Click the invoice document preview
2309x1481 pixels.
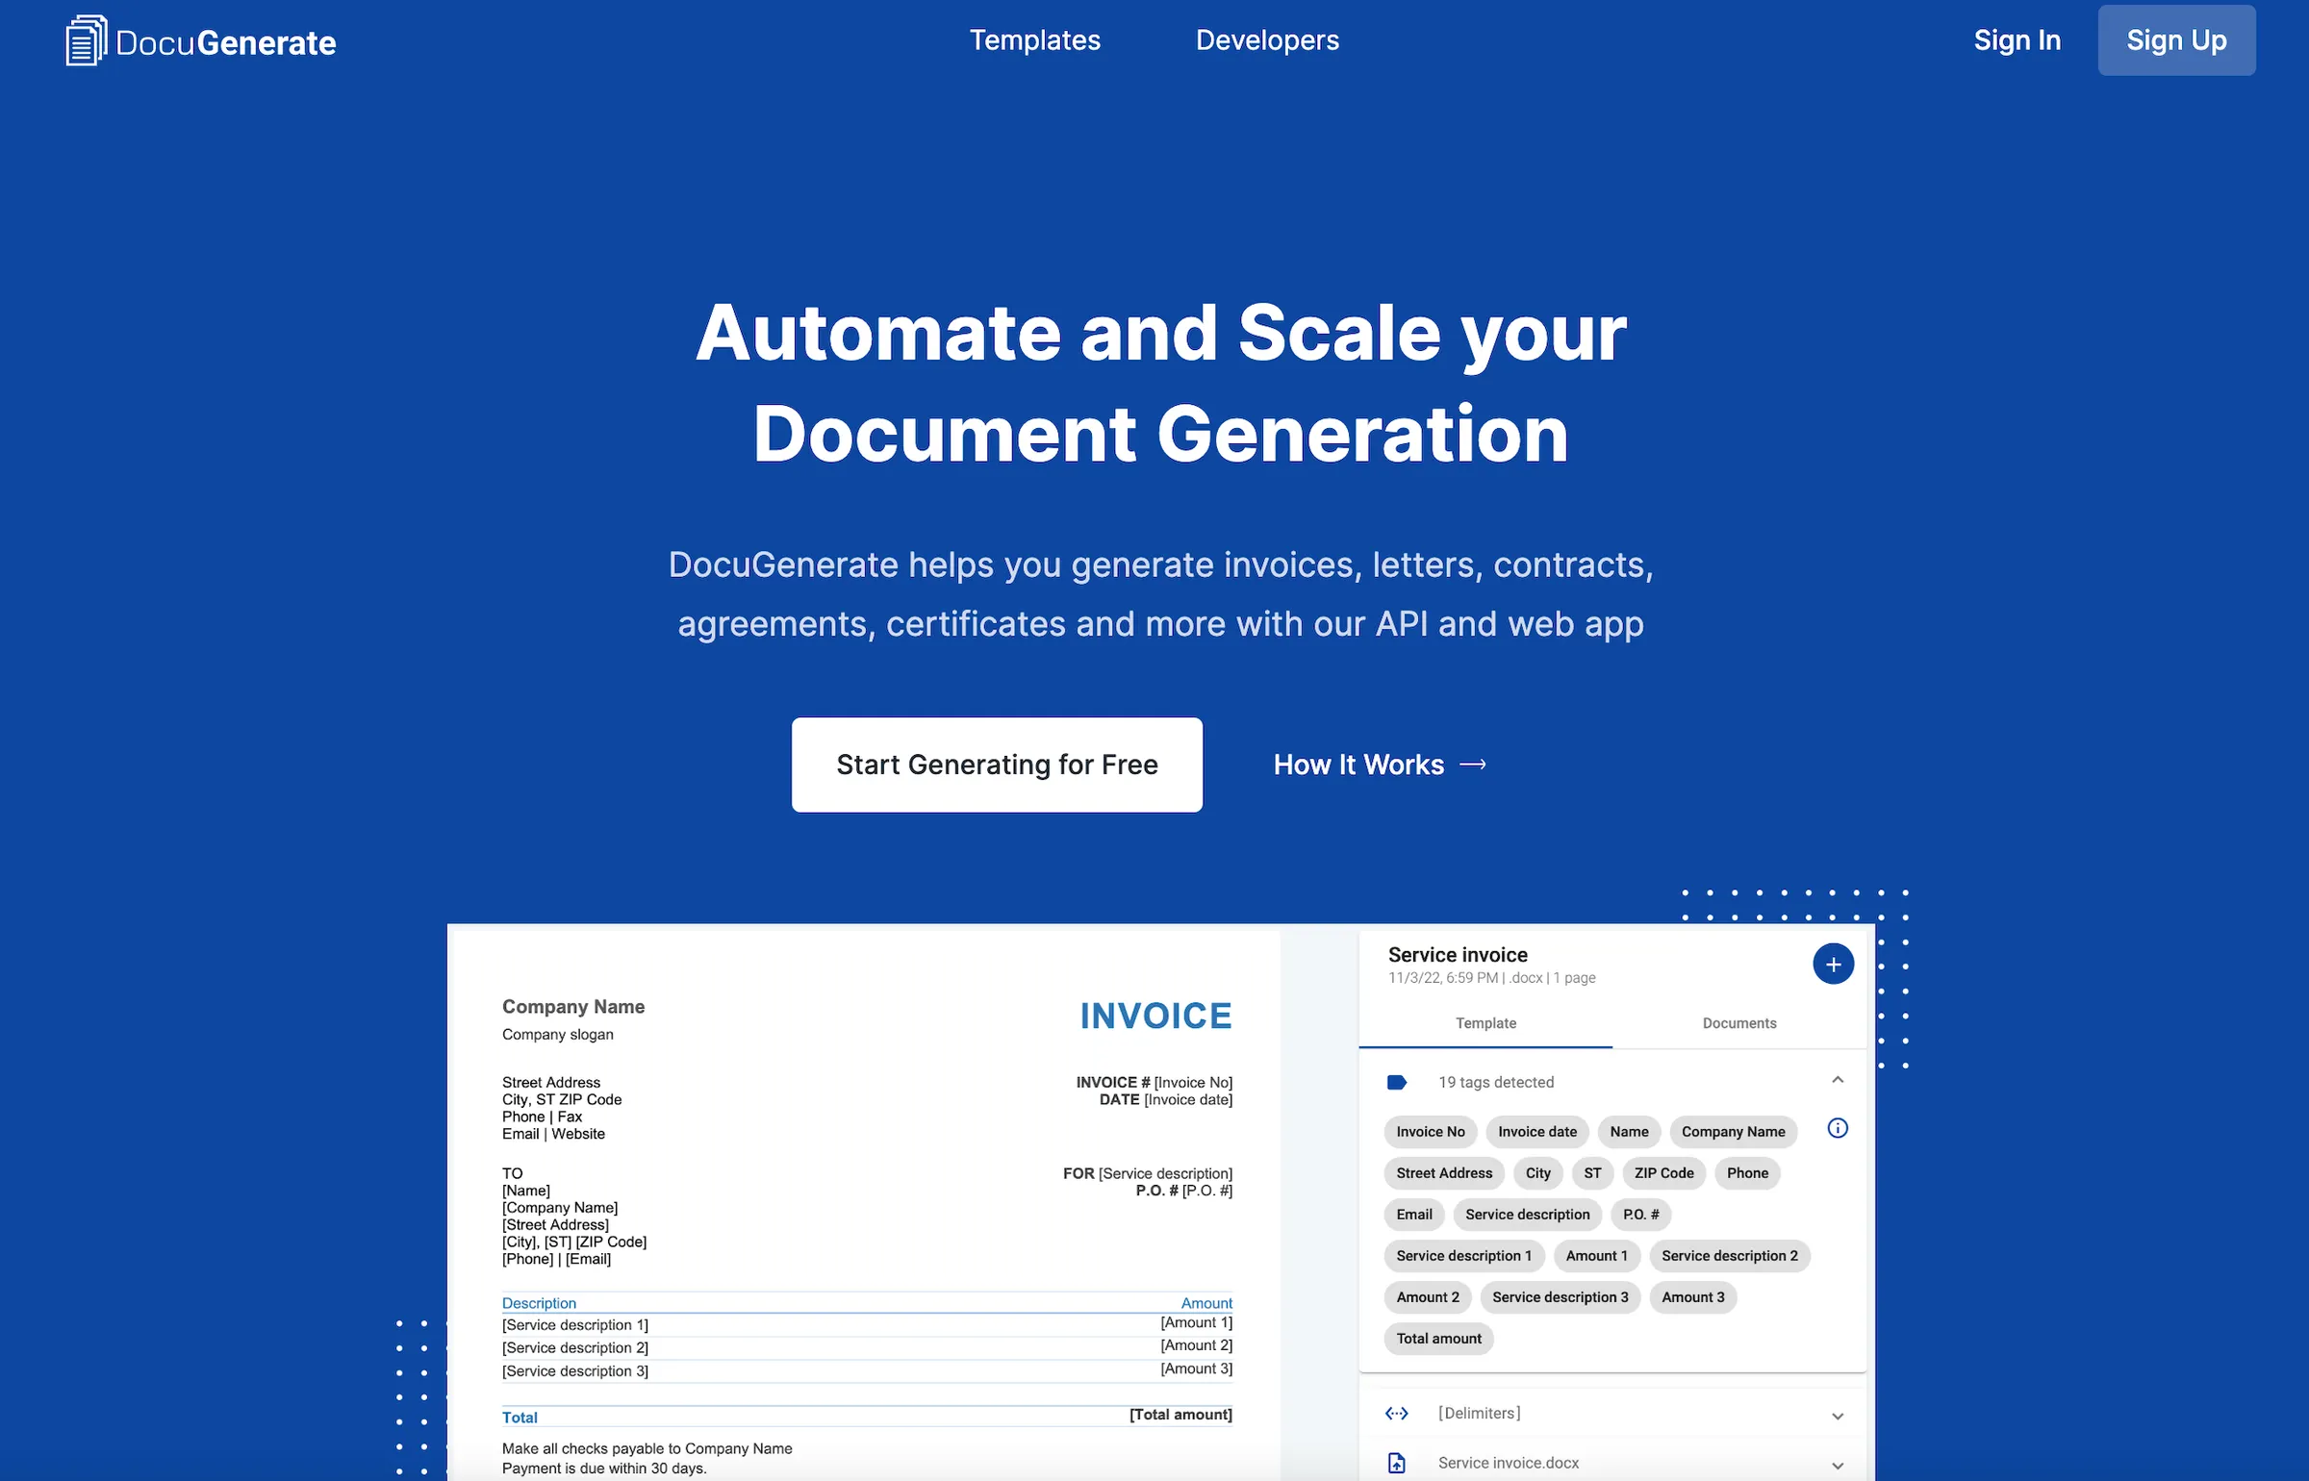pos(866,1202)
